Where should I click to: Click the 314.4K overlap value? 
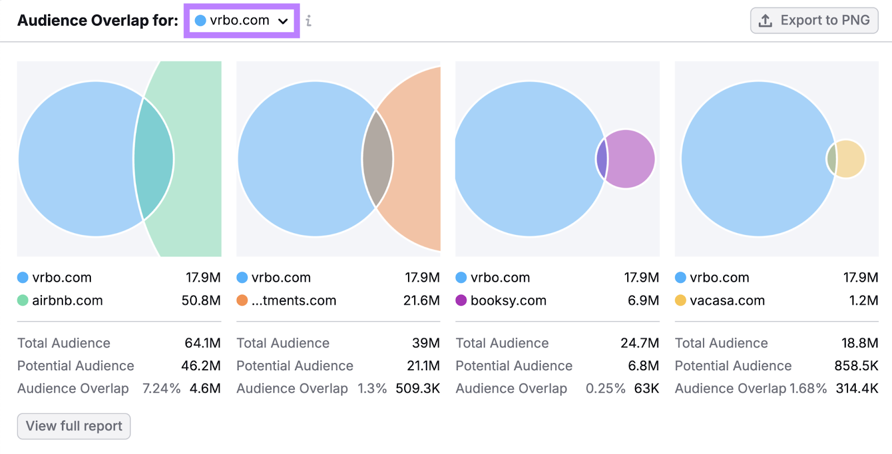(857, 388)
